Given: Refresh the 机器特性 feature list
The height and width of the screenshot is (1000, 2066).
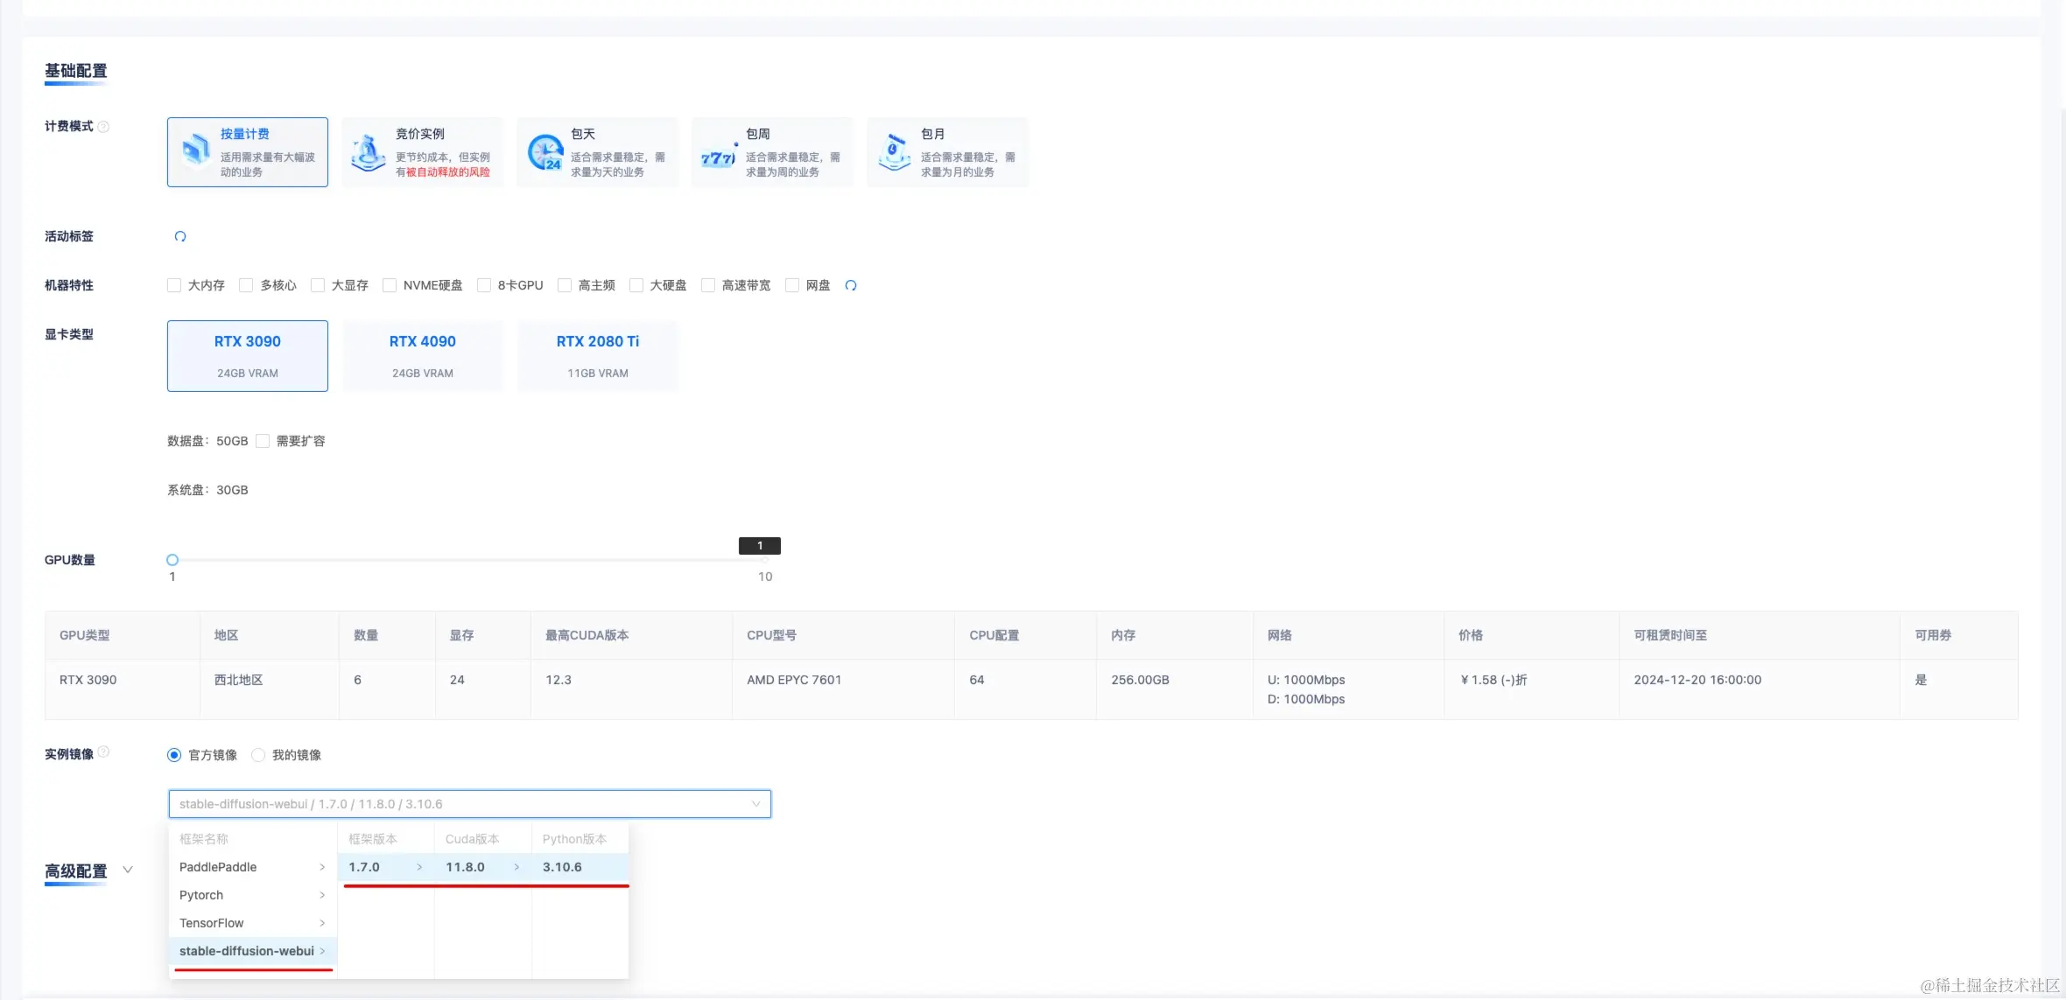Looking at the screenshot, I should coord(851,285).
